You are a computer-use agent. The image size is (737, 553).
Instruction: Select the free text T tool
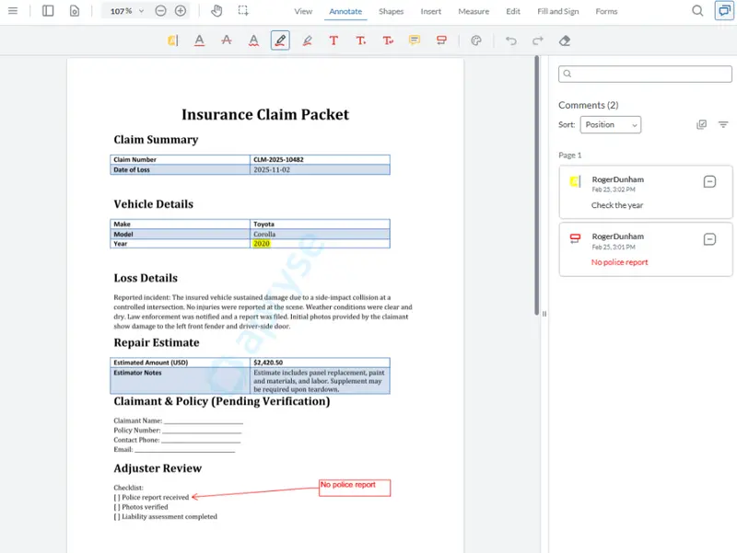(x=333, y=40)
